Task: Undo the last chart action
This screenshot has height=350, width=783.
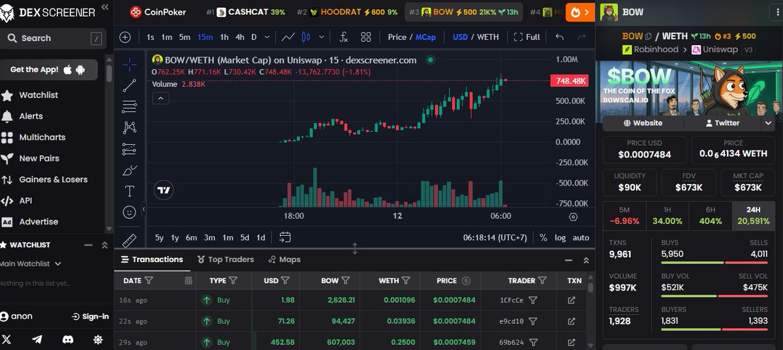Action: coord(559,37)
